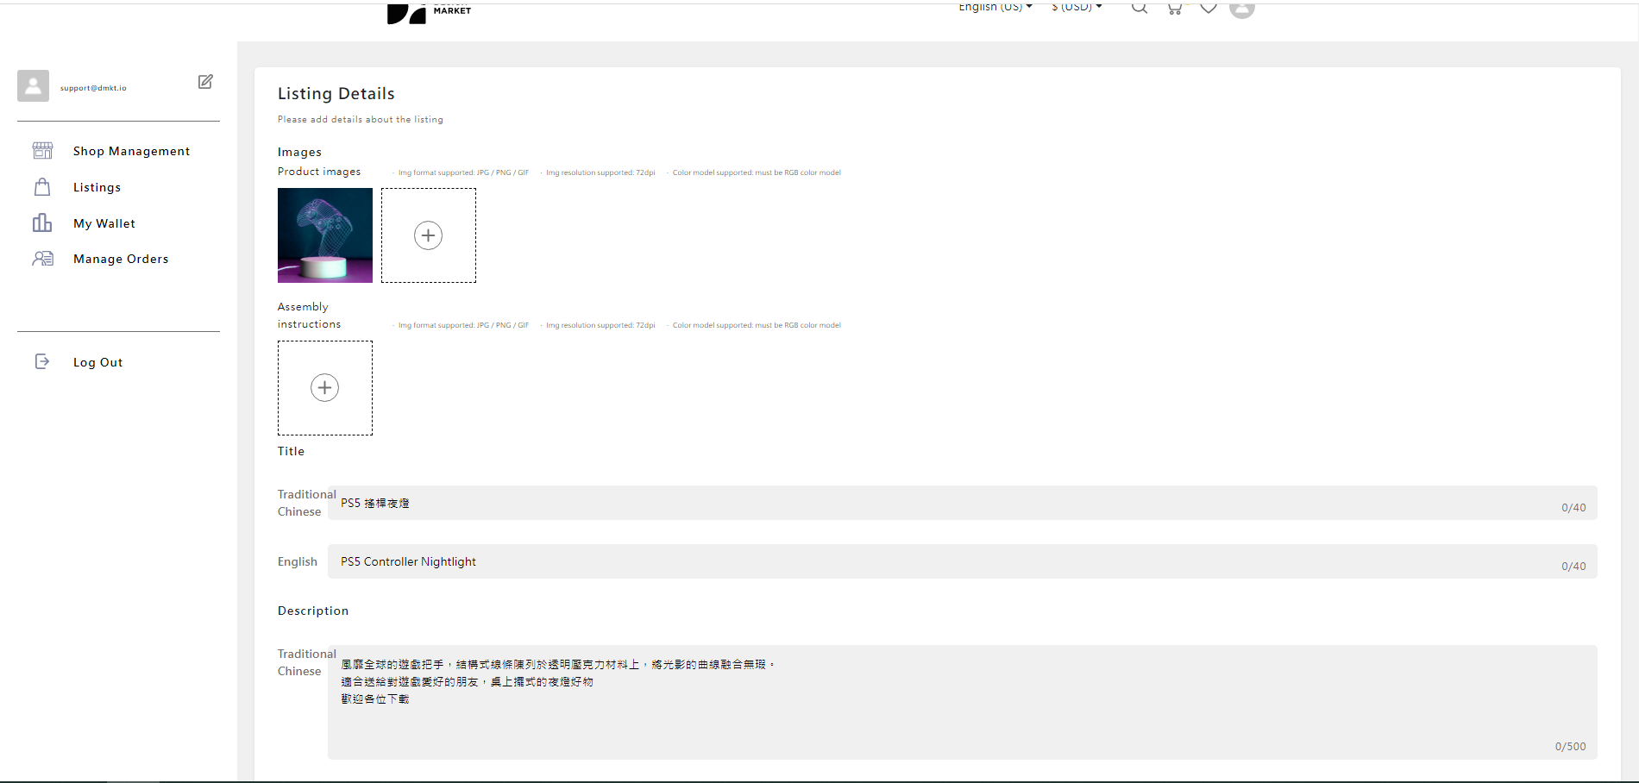
Task: Click the Design Market logo
Action: (429, 12)
